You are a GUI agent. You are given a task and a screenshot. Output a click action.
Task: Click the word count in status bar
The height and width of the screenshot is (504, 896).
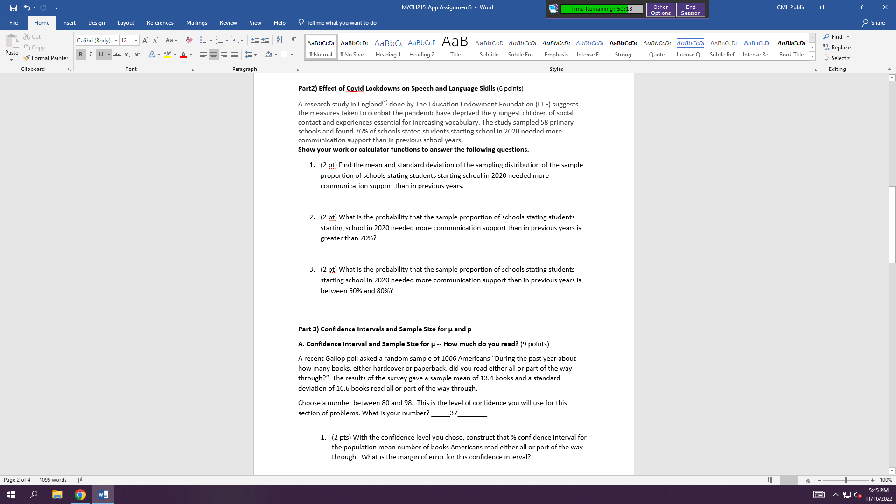tap(53, 479)
